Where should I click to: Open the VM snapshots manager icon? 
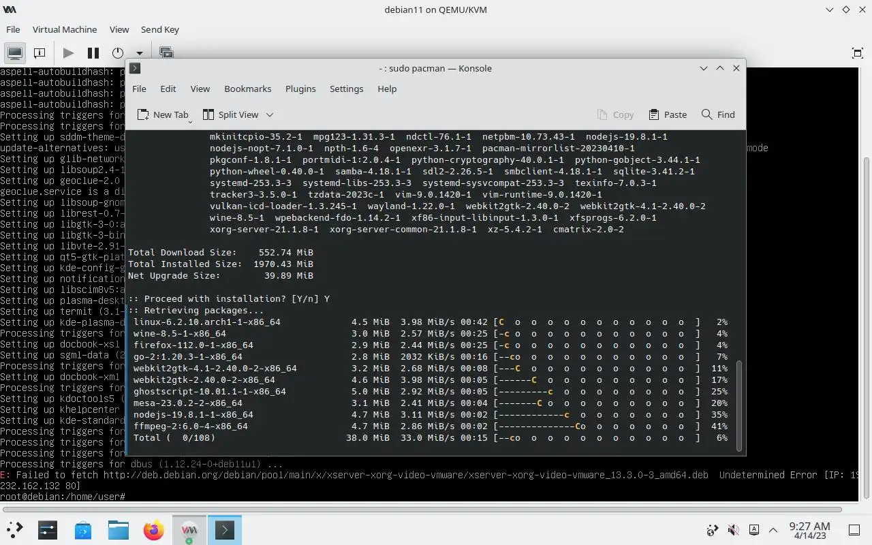pos(166,52)
